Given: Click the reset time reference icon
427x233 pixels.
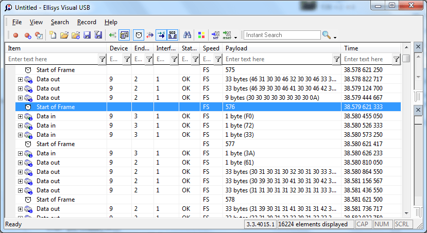Looking at the screenshot, I should click(227, 35).
